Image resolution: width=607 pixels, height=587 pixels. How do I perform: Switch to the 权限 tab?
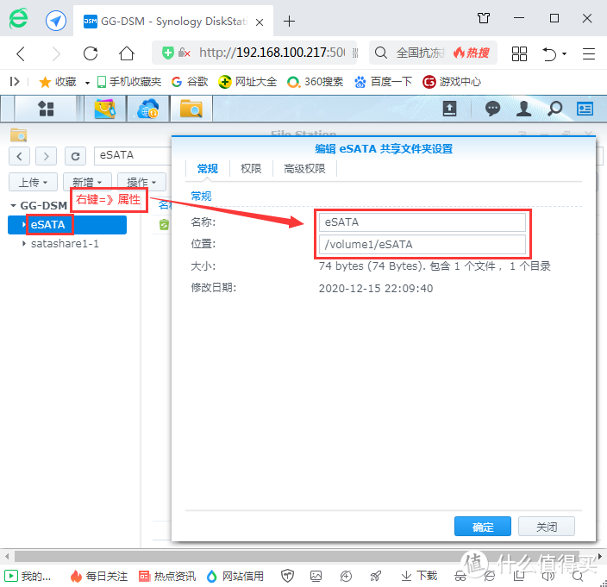coord(251,169)
